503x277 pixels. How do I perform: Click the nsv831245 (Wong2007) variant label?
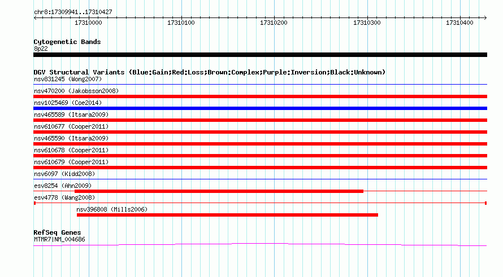click(x=68, y=79)
